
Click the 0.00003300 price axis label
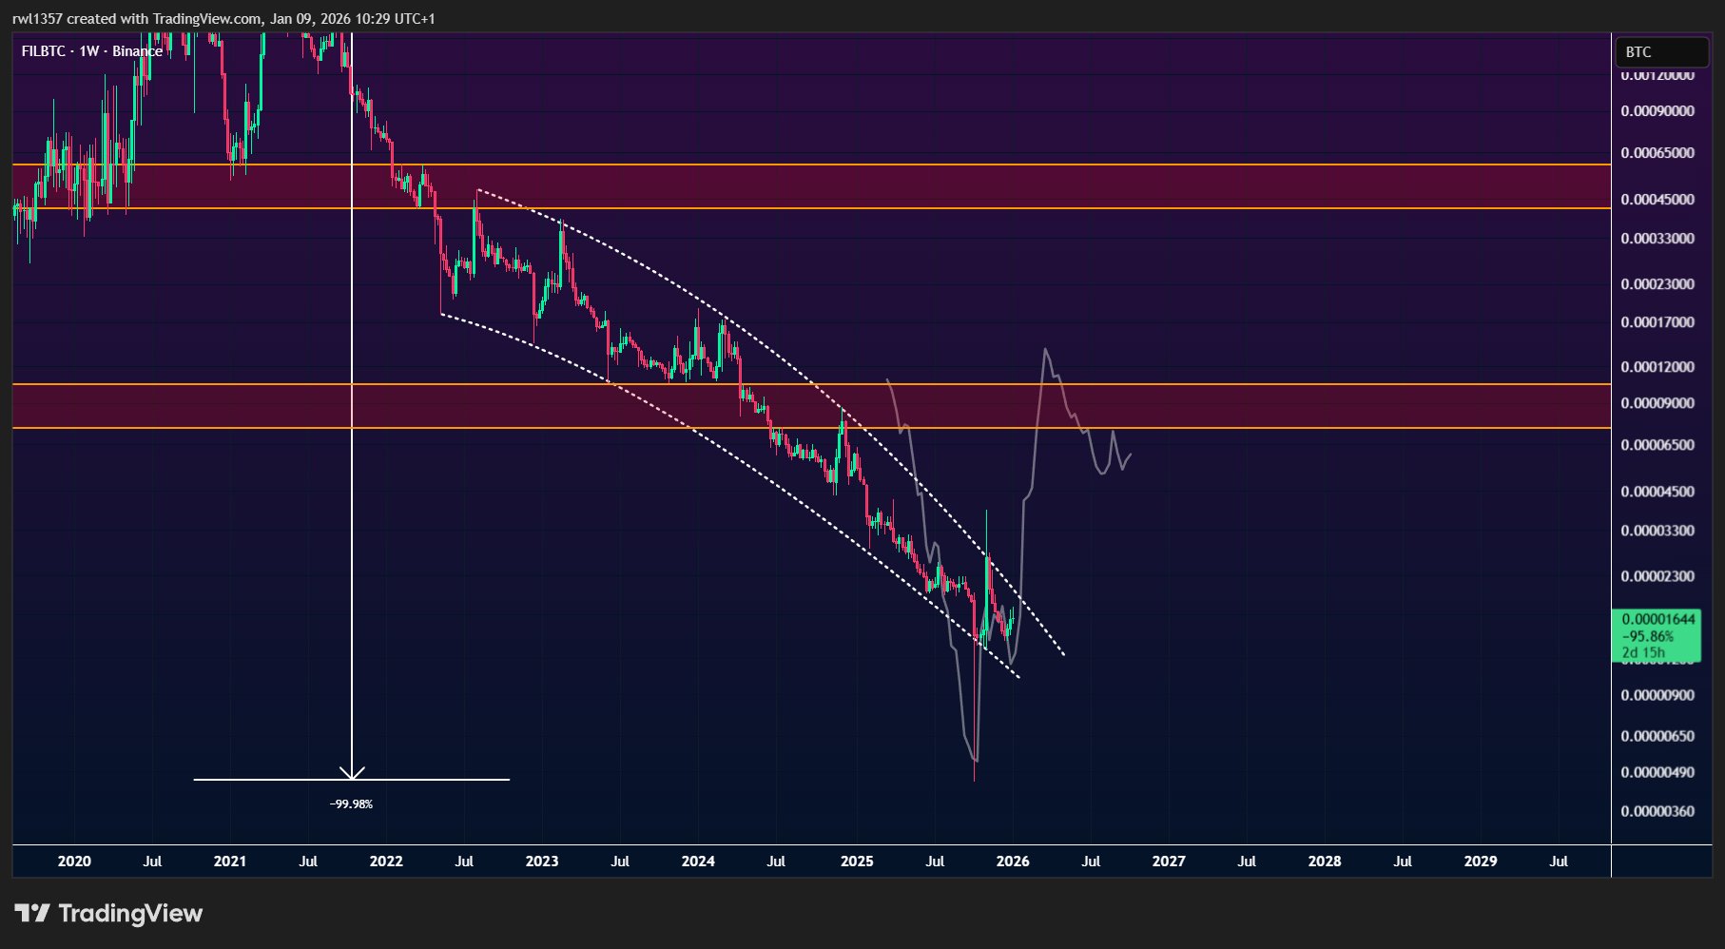pos(1657,531)
